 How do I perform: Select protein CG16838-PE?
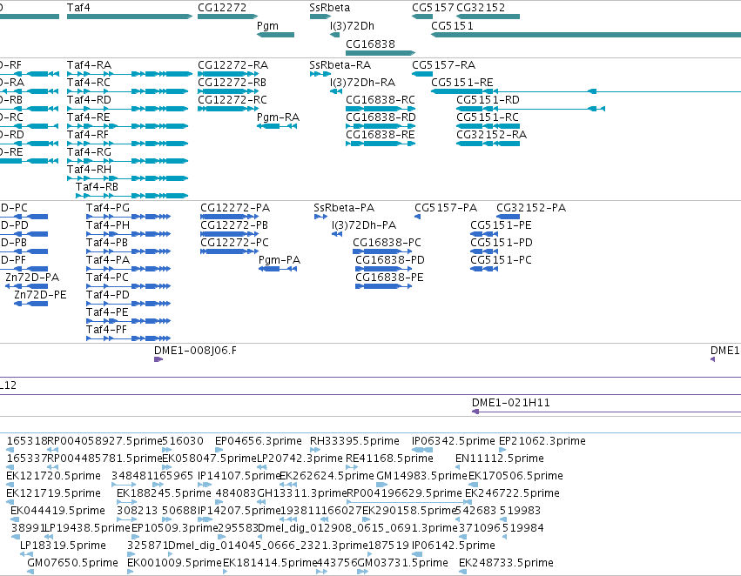click(x=389, y=278)
